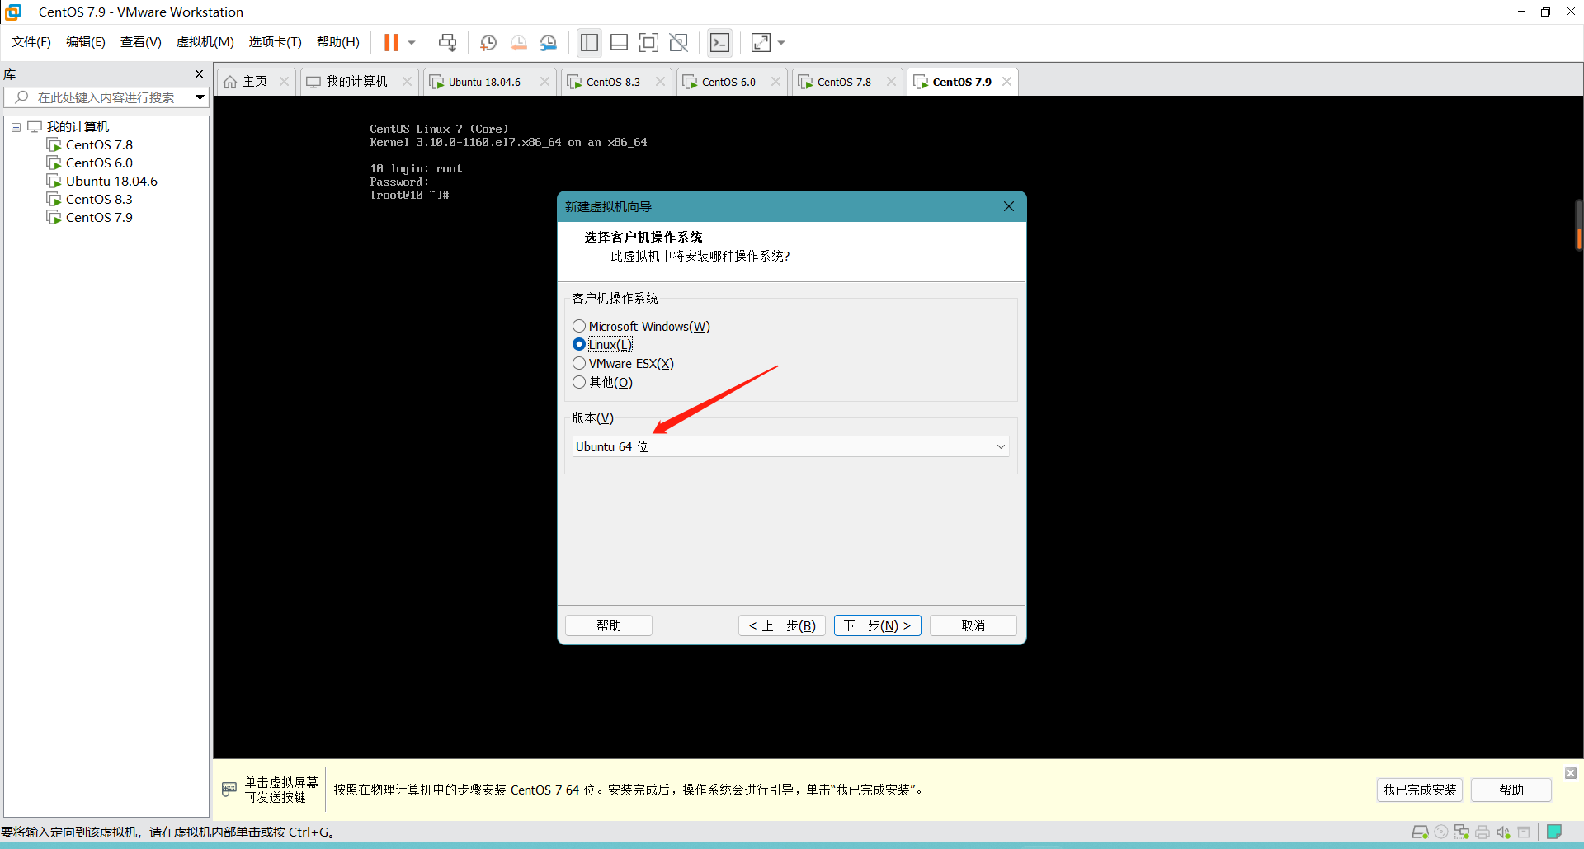
Task: Open the 虚拟机(M) menu
Action: pyautogui.click(x=205, y=42)
